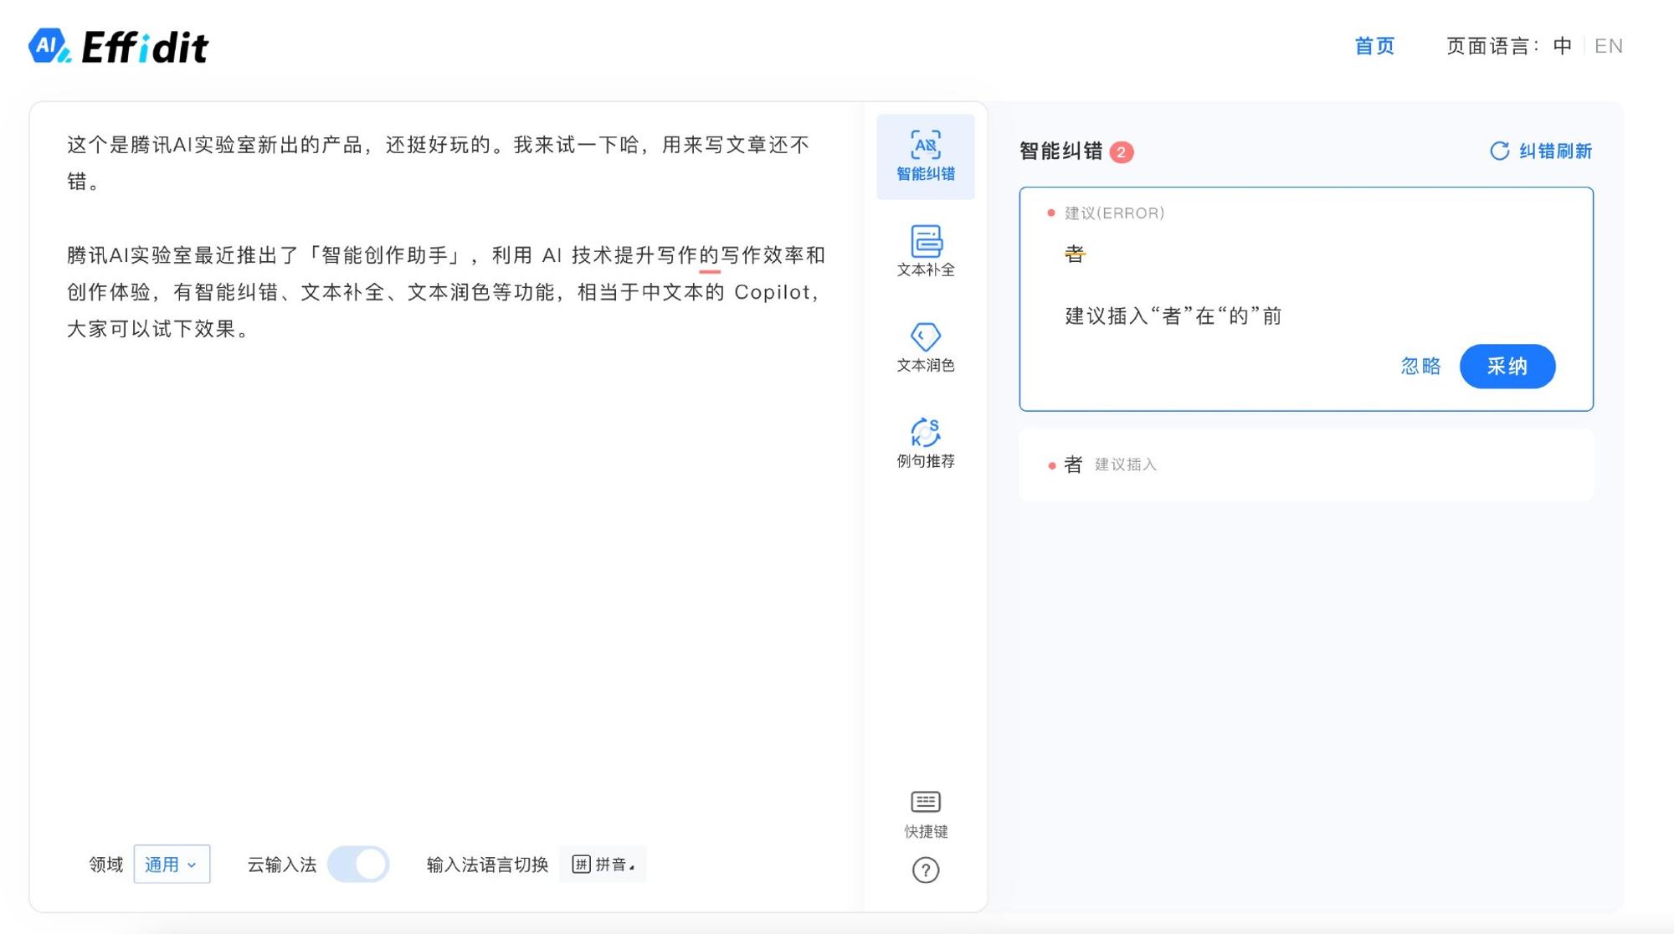Click the 页面语言 label
The height and width of the screenshot is (934, 1674).
click(x=1492, y=46)
